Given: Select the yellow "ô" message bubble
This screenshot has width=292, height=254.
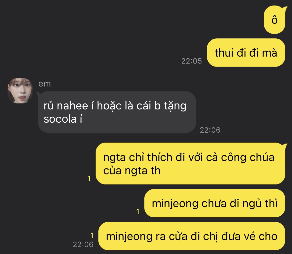Looking at the screenshot, I should click(275, 20).
